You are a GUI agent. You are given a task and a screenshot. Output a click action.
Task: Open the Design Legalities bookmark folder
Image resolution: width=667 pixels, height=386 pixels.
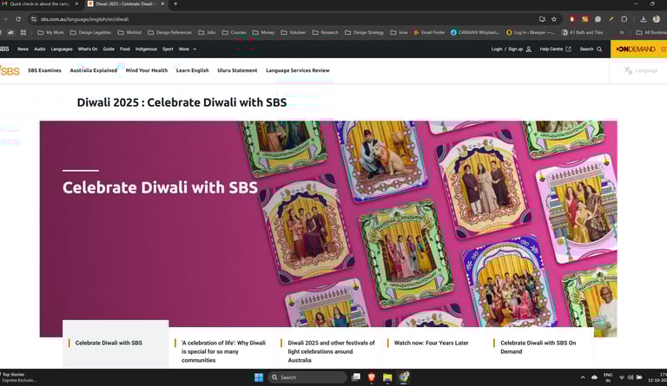[x=90, y=32]
